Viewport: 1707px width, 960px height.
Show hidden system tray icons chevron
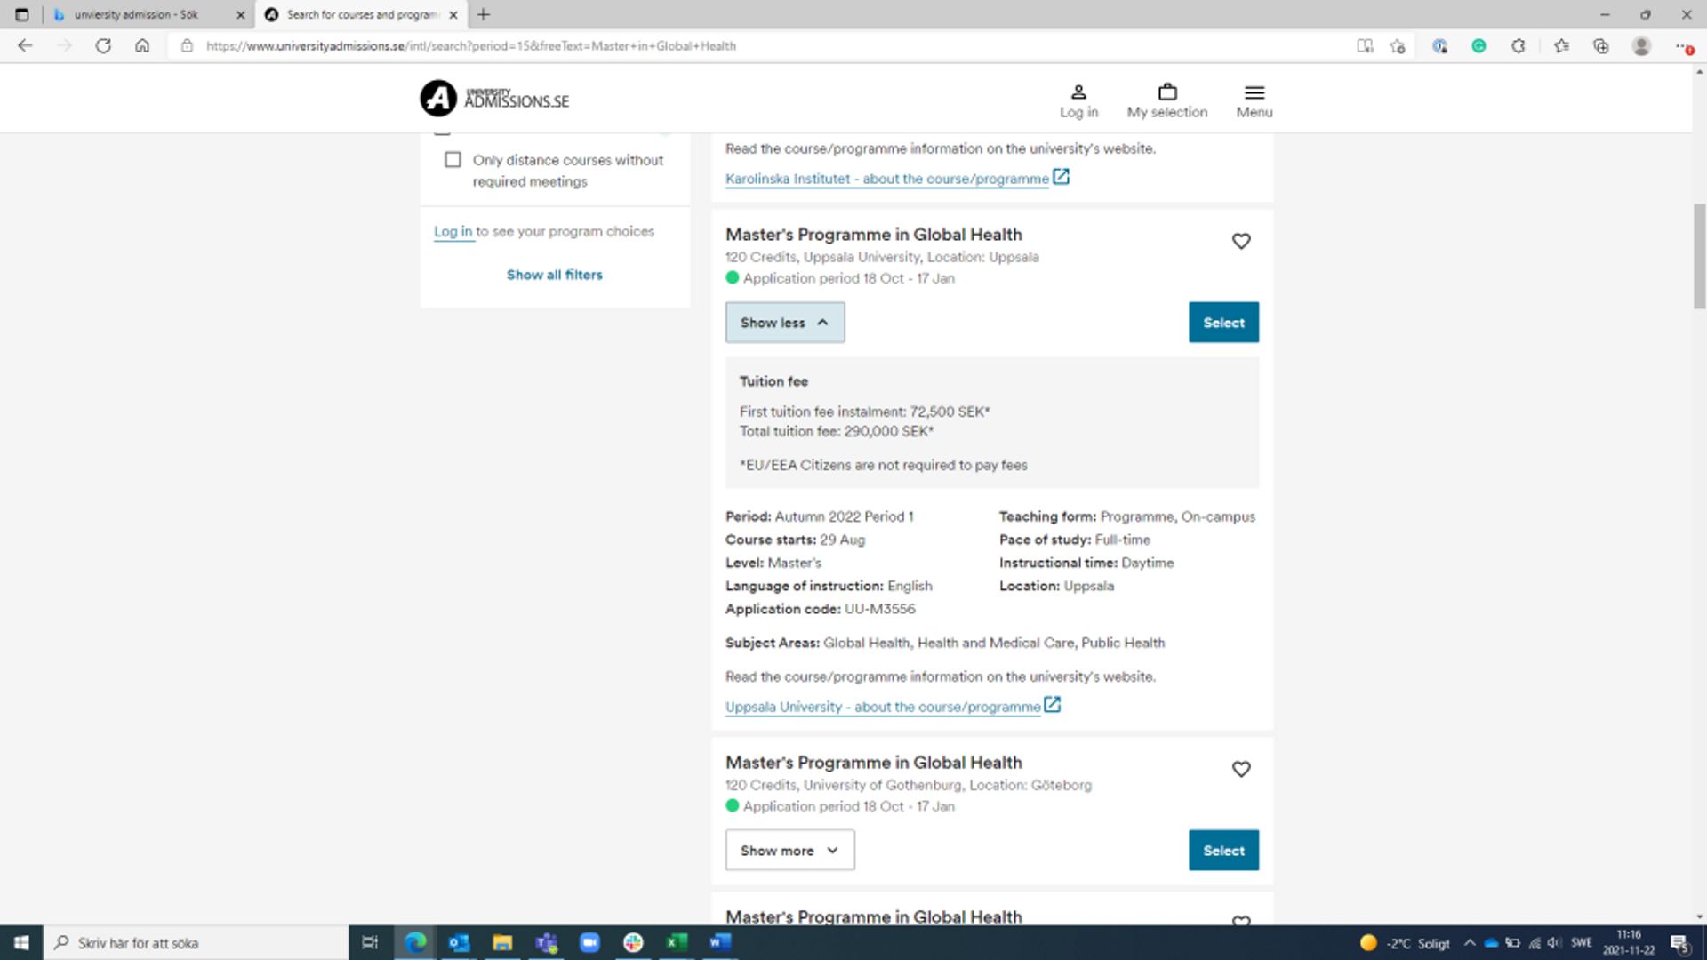(x=1470, y=943)
